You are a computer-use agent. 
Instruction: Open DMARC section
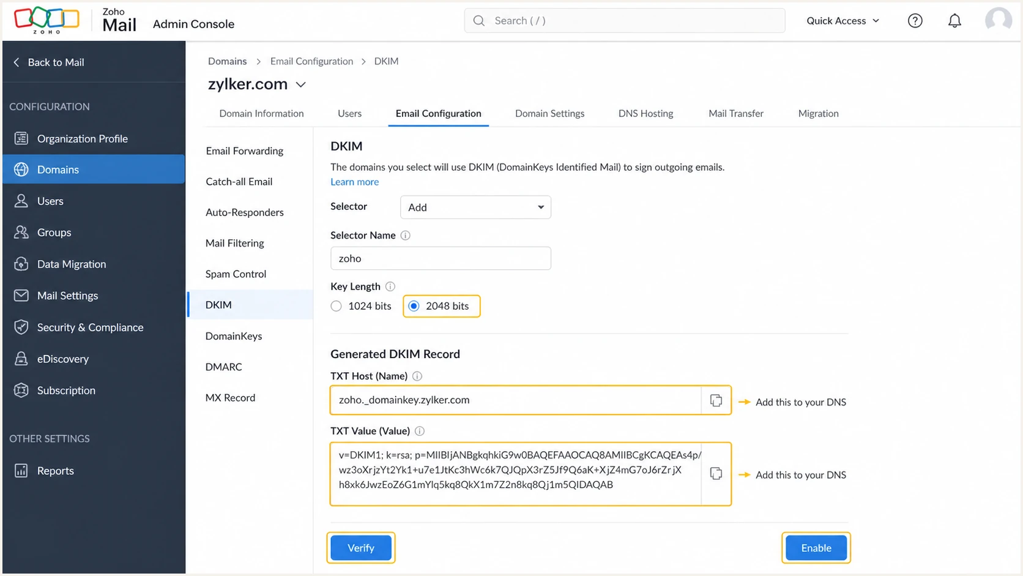224,367
